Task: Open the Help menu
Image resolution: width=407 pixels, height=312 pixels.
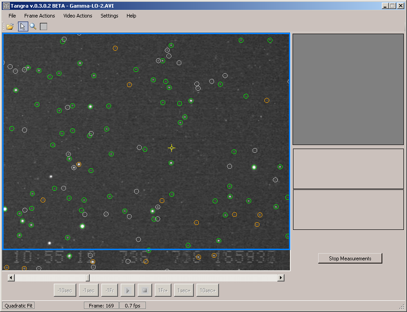Action: pos(131,16)
